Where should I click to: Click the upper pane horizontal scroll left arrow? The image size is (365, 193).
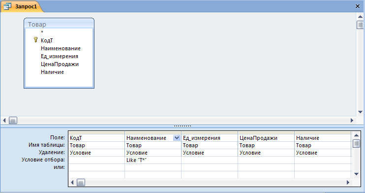tap(4, 121)
